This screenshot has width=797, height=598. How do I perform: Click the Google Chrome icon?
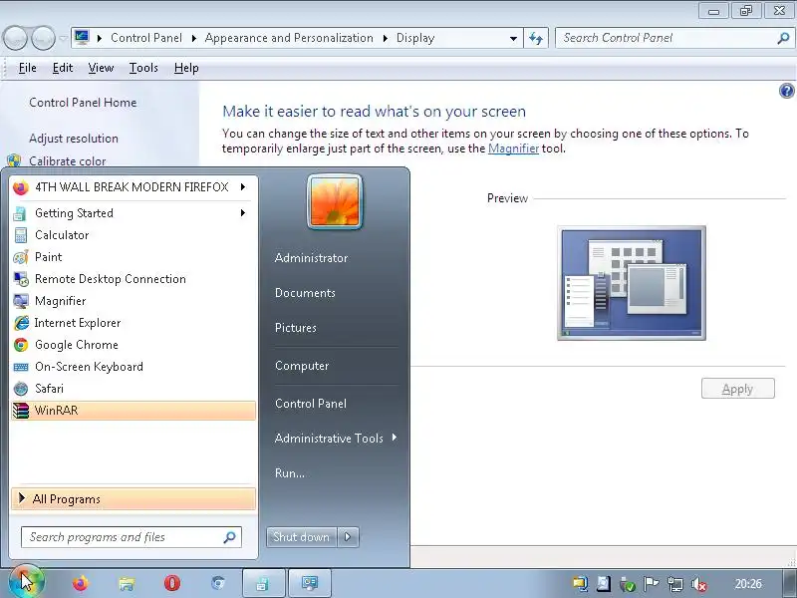point(21,345)
